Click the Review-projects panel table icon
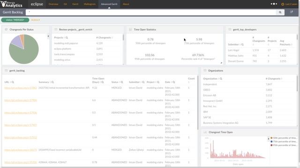The width and height of the screenshot is (300, 168). coord(56,29)
